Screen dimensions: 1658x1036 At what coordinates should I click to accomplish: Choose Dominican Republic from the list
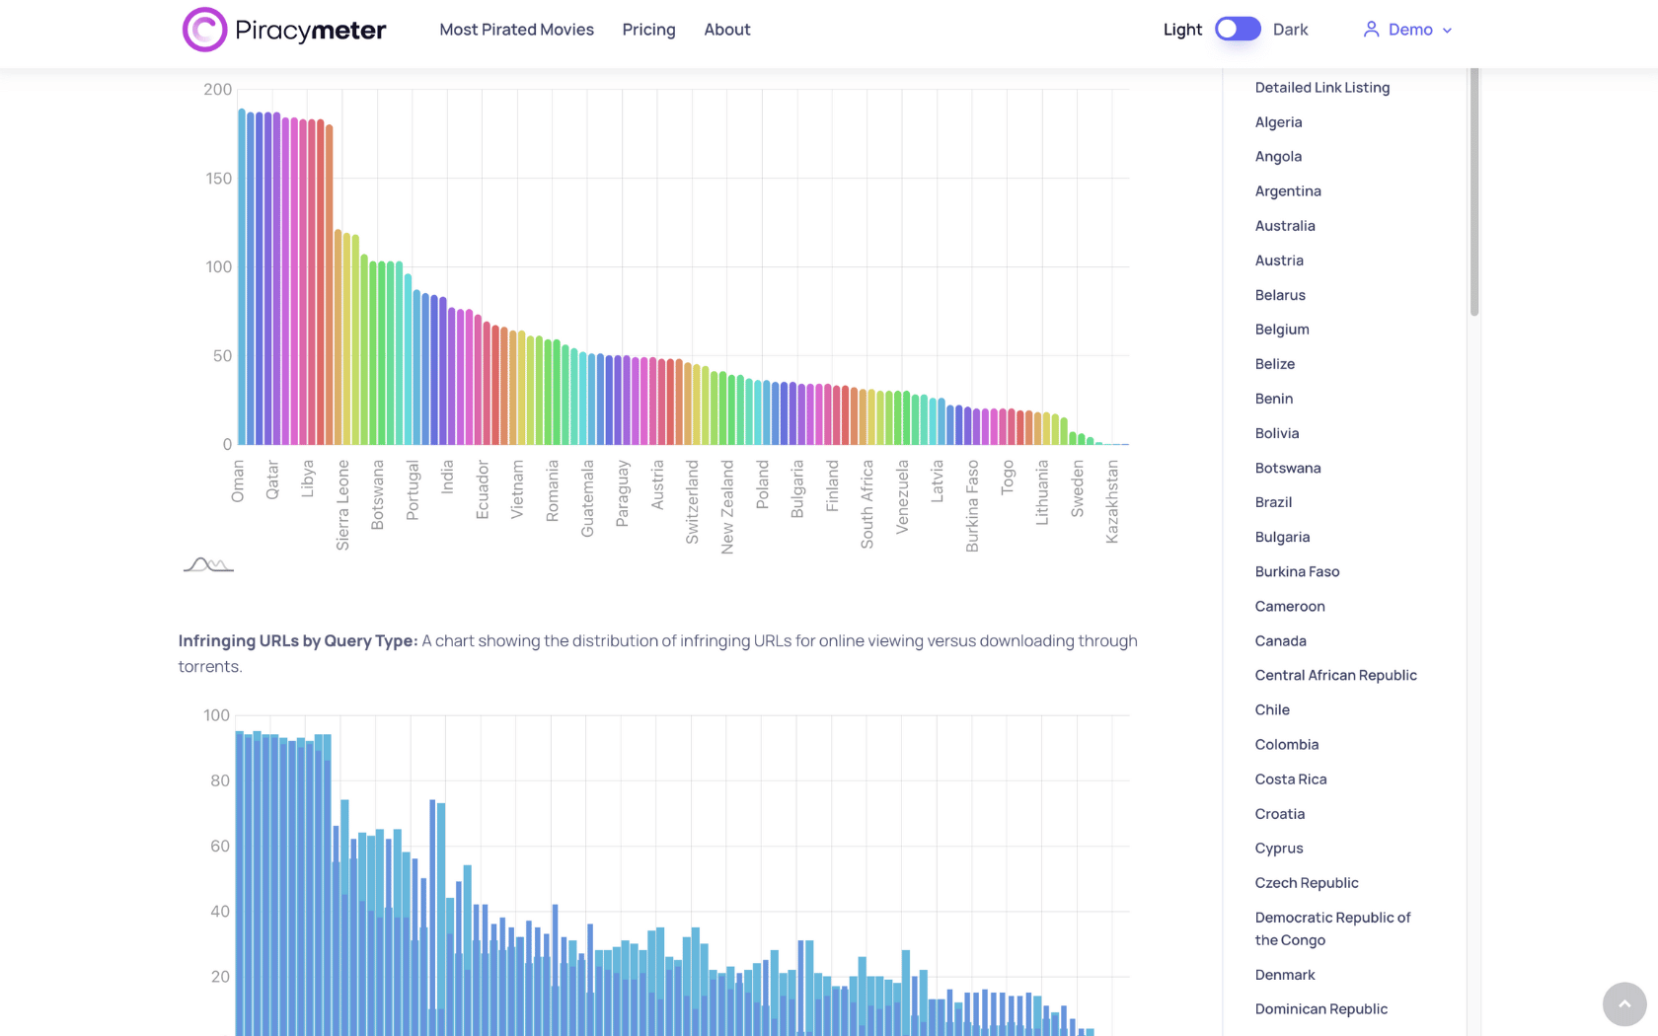click(1320, 1008)
